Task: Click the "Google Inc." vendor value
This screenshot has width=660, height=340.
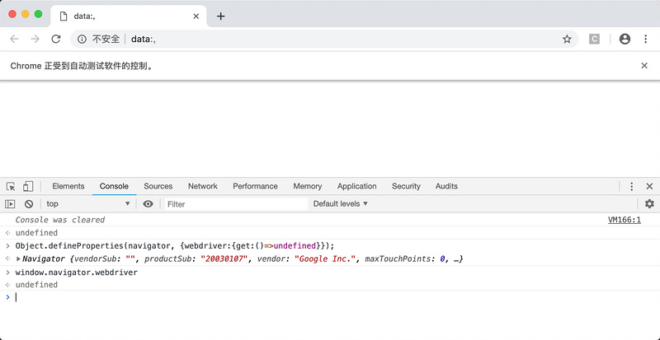Action: (325, 258)
